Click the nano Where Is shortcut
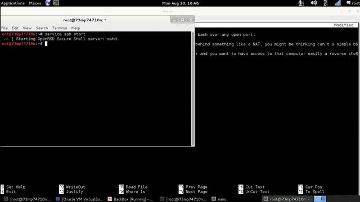 pos(132,192)
